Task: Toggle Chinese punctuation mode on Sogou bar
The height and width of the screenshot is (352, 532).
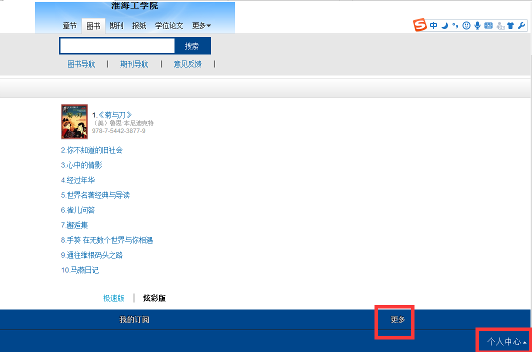Action: coord(455,25)
